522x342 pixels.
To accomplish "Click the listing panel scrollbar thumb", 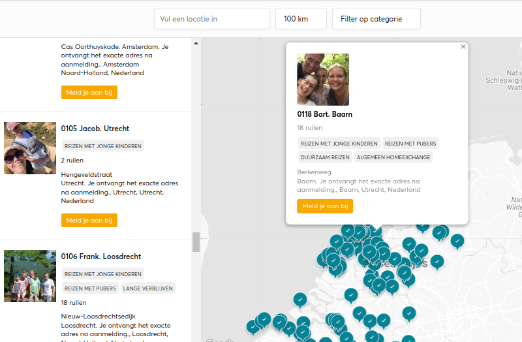I will pos(196,242).
